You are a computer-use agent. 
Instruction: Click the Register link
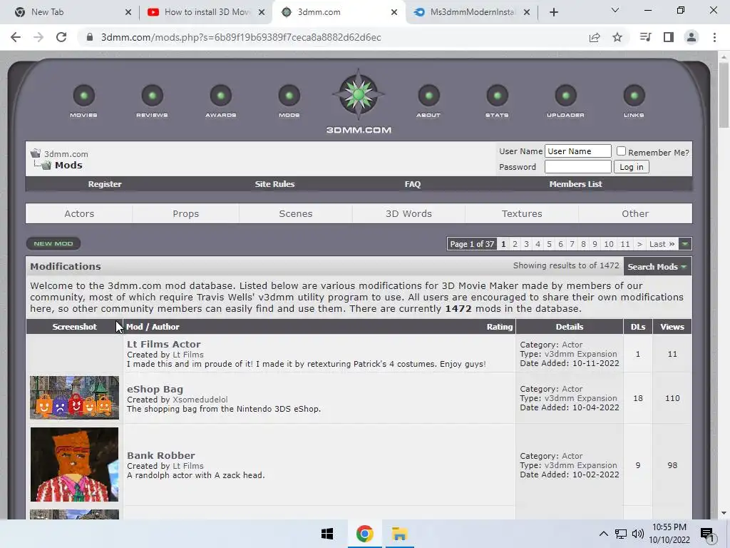click(105, 184)
